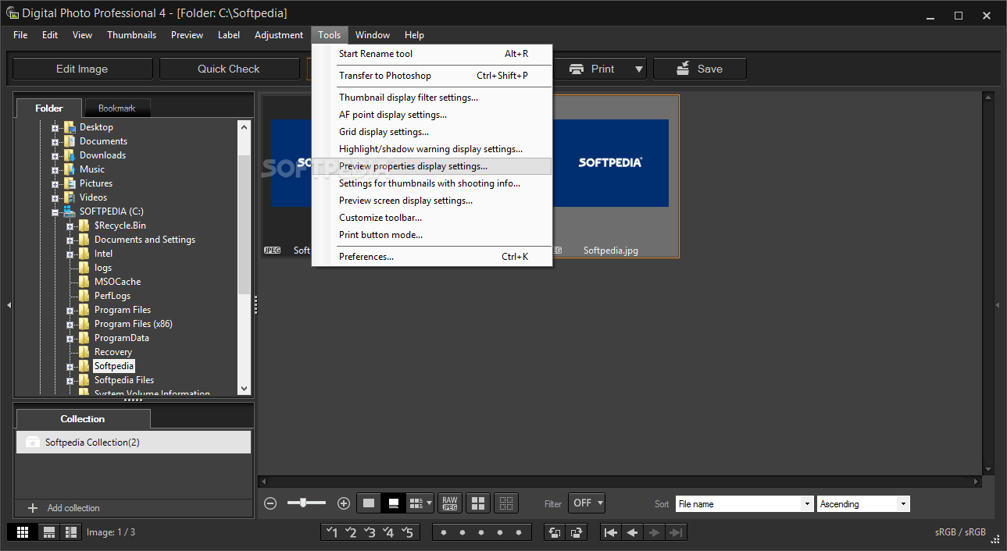This screenshot has width=1007, height=551.
Task: Click the plus icon to add collection
Action: tap(33, 508)
